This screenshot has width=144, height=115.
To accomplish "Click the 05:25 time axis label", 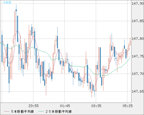I will [128, 106].
